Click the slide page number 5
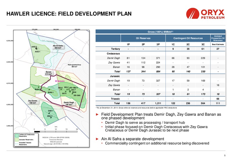This screenshot has height=160, width=232. [x=225, y=155]
